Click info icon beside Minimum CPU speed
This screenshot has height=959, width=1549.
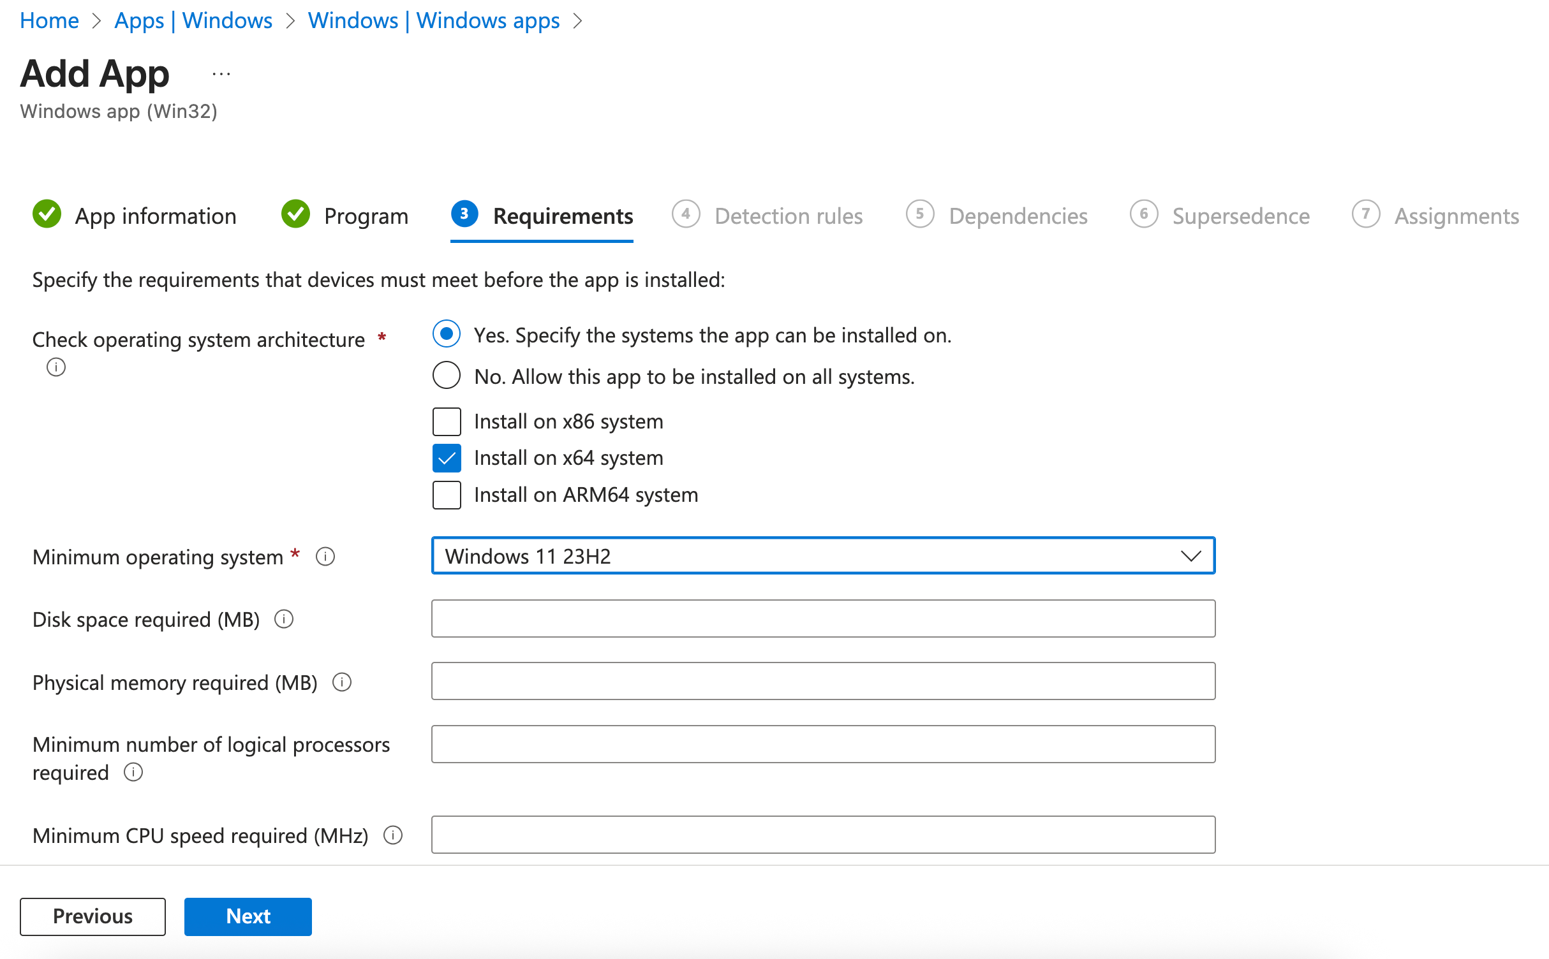[393, 835]
